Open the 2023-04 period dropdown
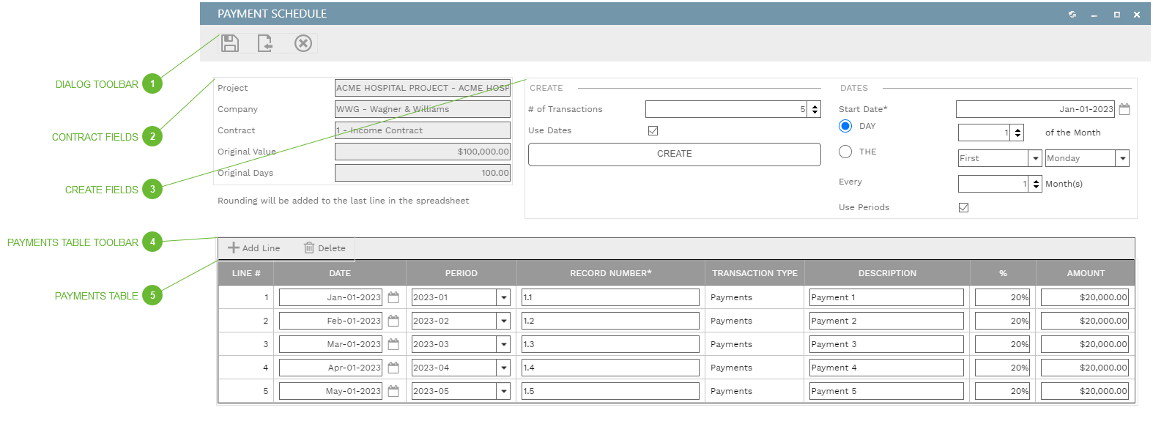 [503, 368]
